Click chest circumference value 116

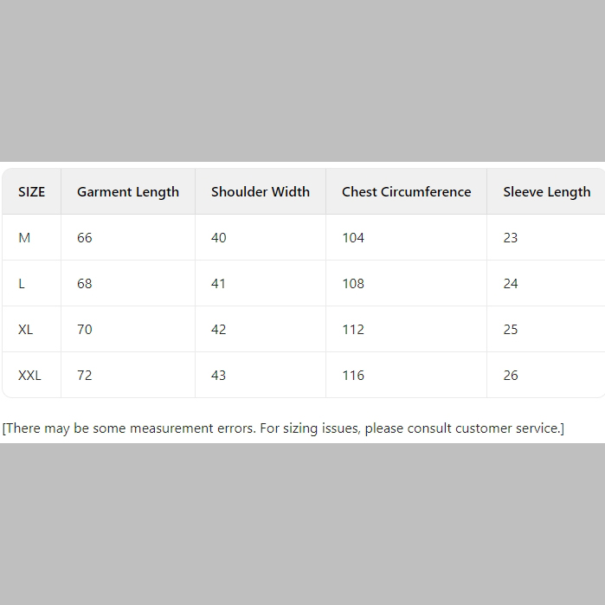[x=353, y=376]
